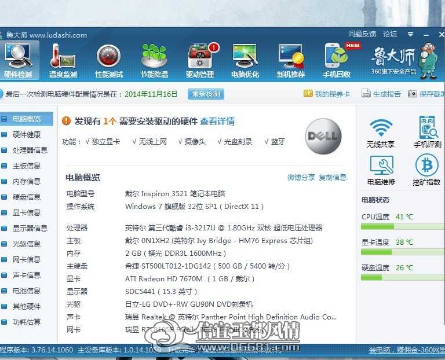Select 硬盘信息 in the sidebar
This screenshot has height=360, width=445.
click(27, 197)
